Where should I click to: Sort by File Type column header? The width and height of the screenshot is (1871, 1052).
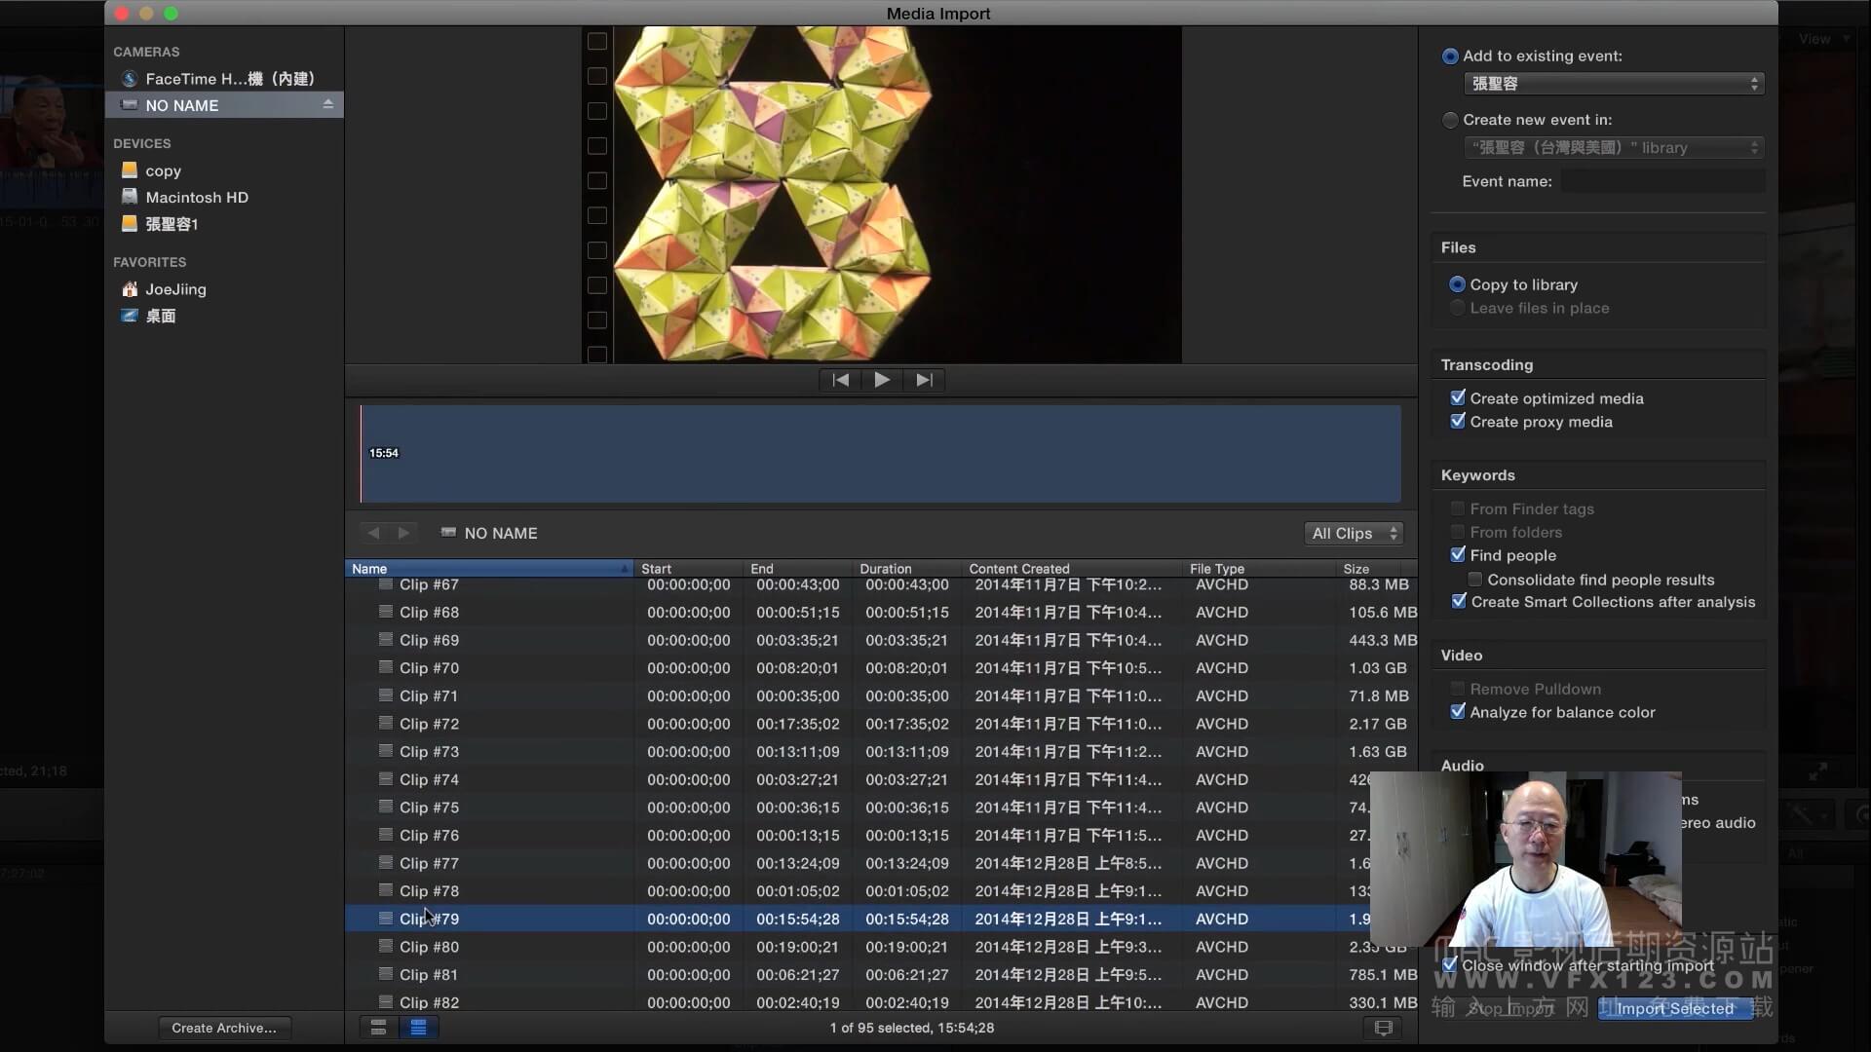[1259, 568]
